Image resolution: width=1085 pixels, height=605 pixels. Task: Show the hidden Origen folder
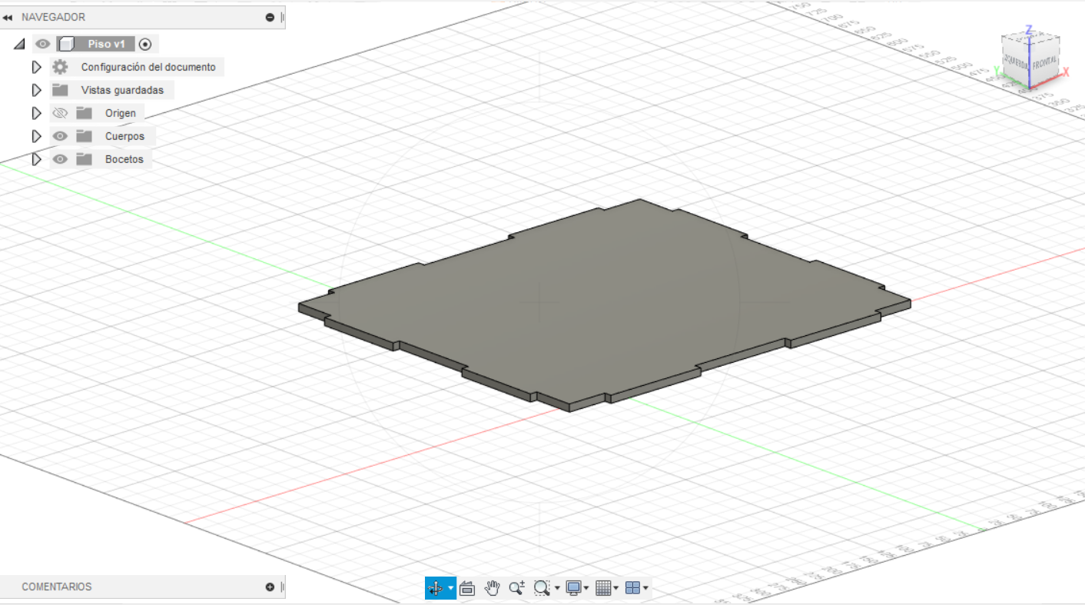coord(60,113)
